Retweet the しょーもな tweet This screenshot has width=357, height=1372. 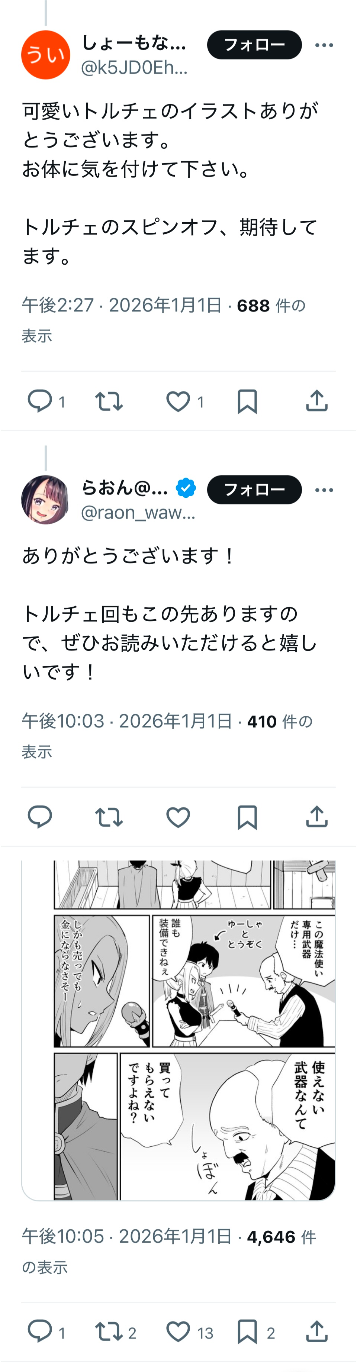pyautogui.click(x=109, y=401)
